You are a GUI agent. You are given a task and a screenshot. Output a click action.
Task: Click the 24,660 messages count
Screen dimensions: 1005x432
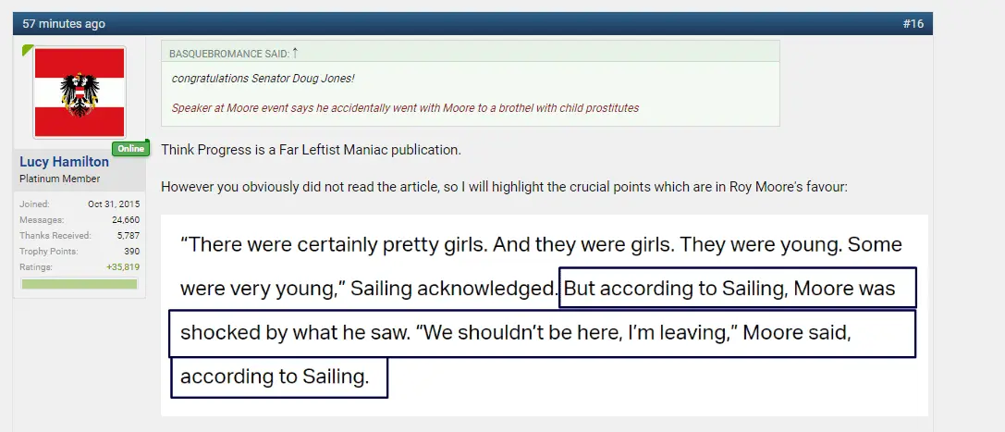tap(126, 220)
